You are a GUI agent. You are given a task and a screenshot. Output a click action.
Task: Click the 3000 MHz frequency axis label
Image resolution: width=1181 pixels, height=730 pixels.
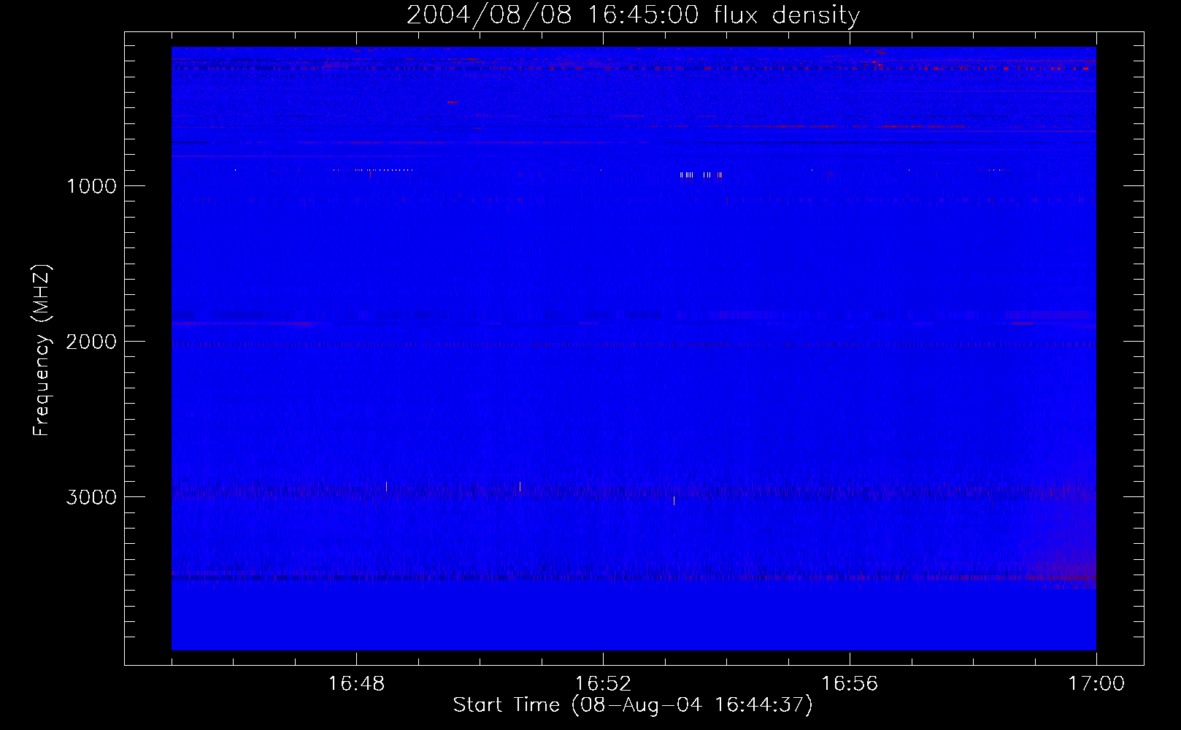(91, 497)
